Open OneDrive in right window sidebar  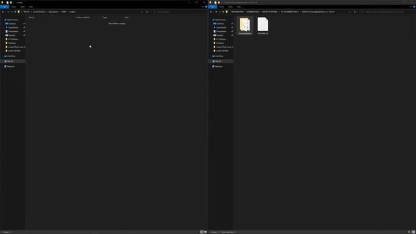point(219,56)
